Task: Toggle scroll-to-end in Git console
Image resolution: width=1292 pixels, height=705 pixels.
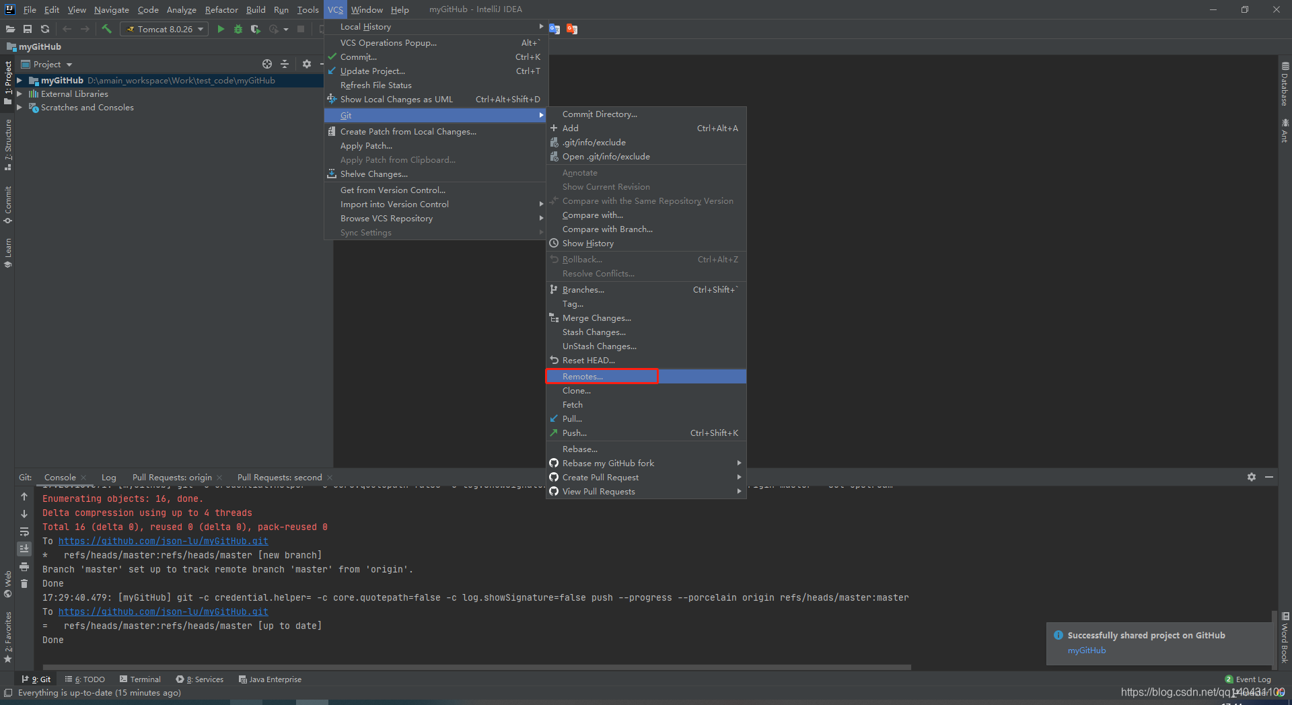Action: click(24, 549)
